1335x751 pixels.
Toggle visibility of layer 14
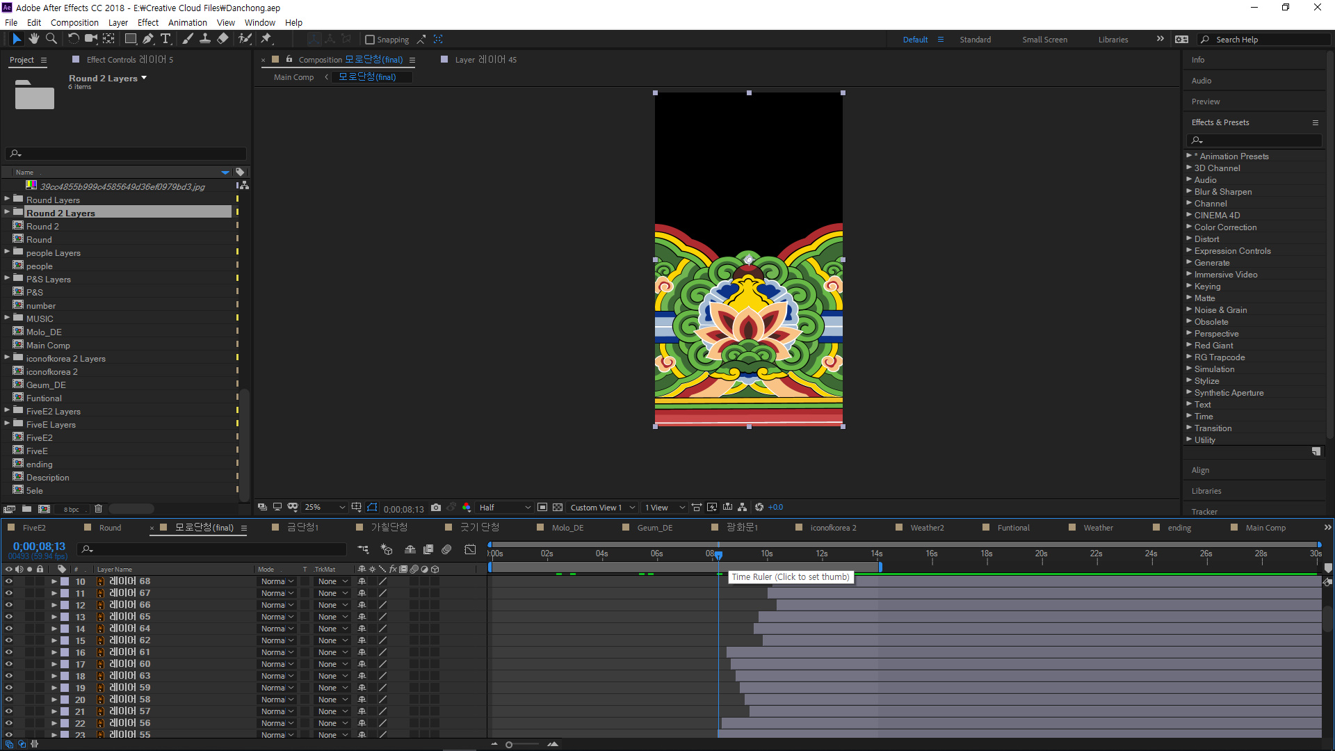point(9,629)
